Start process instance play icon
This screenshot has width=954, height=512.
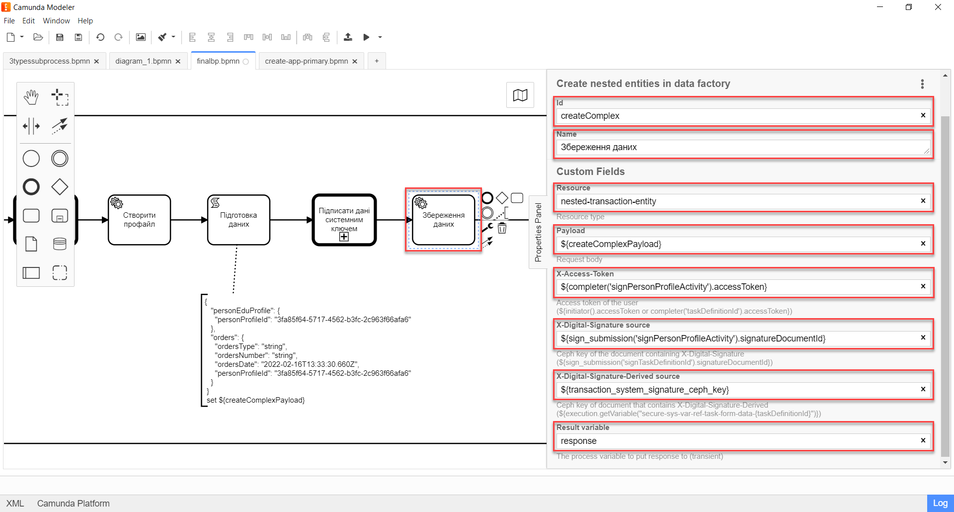point(366,37)
